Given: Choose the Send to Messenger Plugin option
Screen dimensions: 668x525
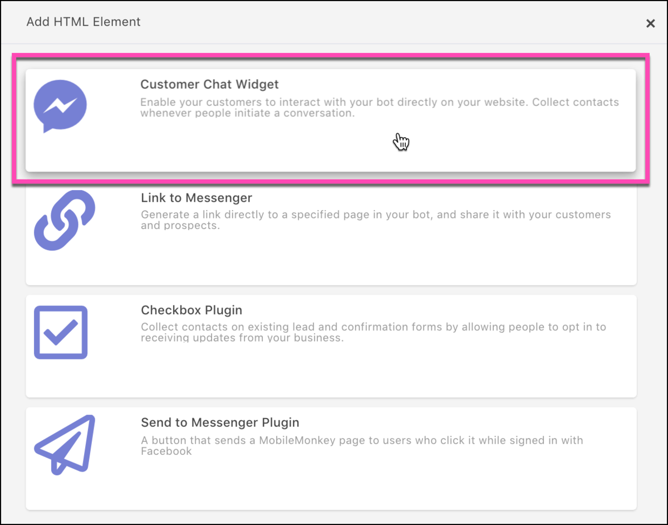Looking at the screenshot, I should [331, 458].
